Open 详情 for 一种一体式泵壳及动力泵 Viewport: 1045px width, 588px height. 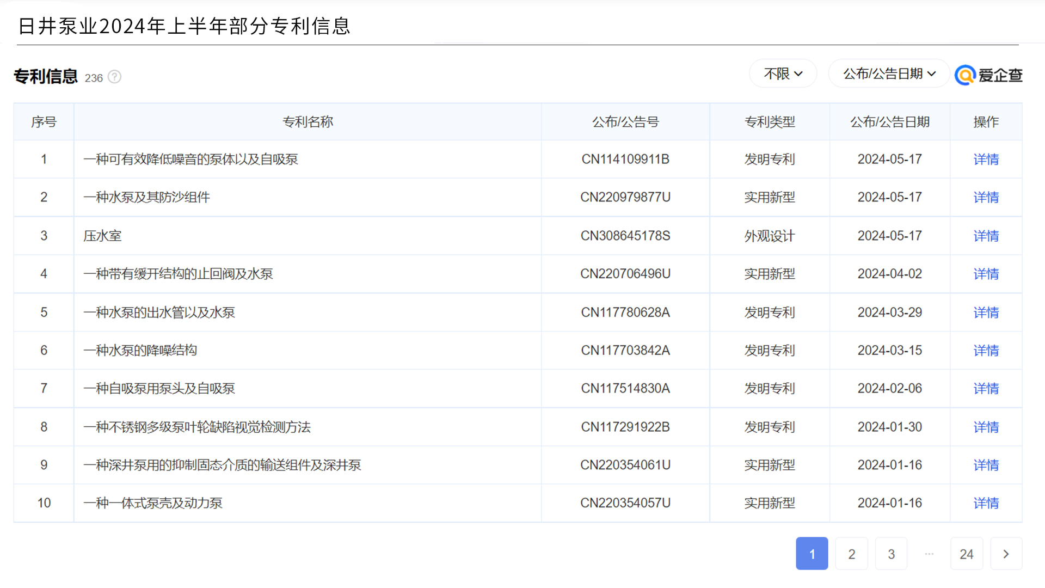[986, 504]
